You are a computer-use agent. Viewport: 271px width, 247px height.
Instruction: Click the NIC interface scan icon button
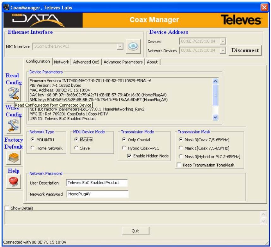(133, 46)
